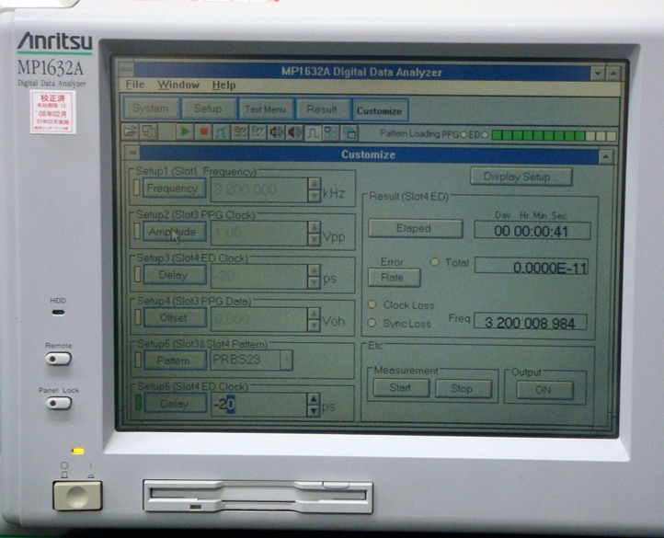Switch to the Result tab
The width and height of the screenshot is (664, 538).
point(322,109)
